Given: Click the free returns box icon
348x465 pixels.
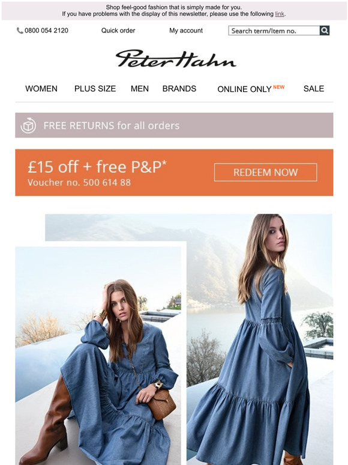Looking at the screenshot, I should 28,126.
